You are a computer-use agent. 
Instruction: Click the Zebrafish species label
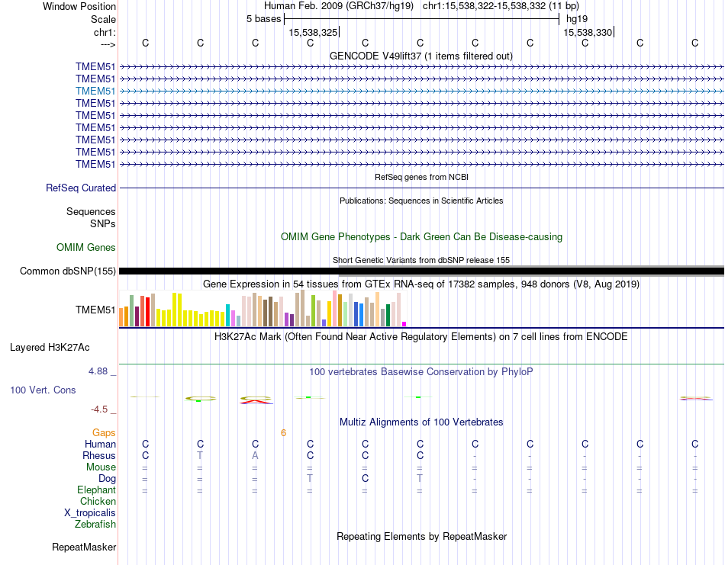pos(95,525)
